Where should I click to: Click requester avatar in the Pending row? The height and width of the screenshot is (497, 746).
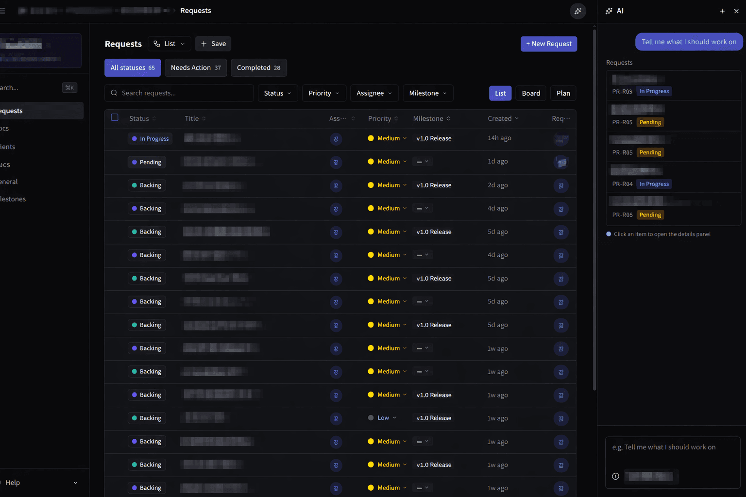(x=561, y=162)
